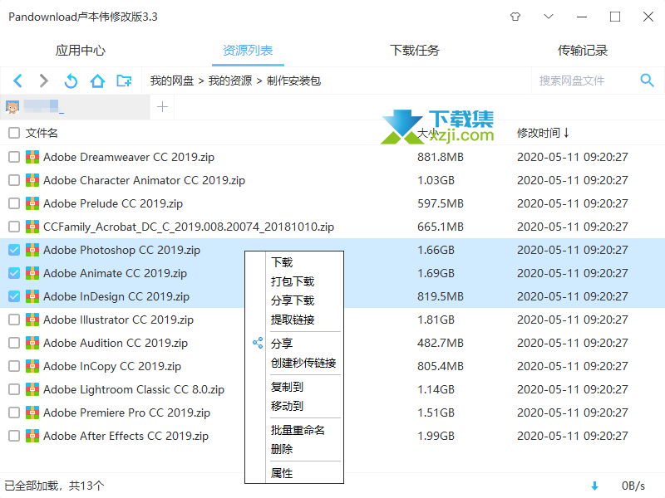This screenshot has height=498, width=665.
Task: Uncheck the Adobe Animate CC 2019.zip checkbox
Action: pos(14,274)
